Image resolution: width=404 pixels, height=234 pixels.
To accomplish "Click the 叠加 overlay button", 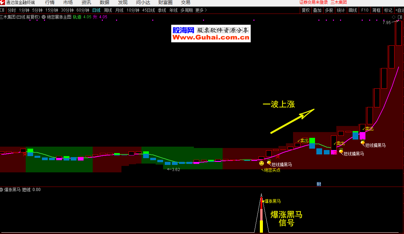I will (x=317, y=10).
